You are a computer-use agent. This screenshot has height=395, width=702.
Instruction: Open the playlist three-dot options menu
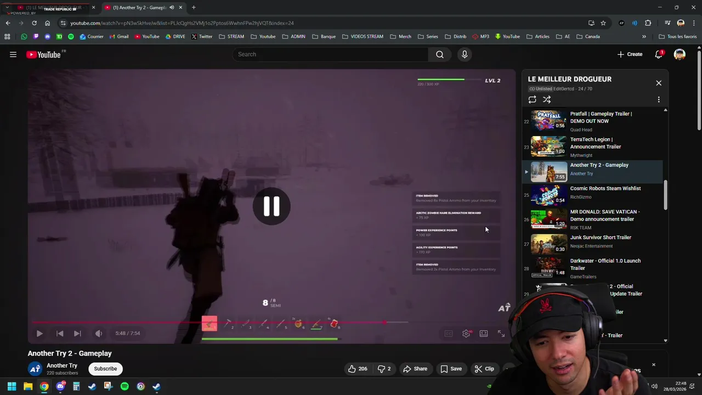tap(659, 99)
